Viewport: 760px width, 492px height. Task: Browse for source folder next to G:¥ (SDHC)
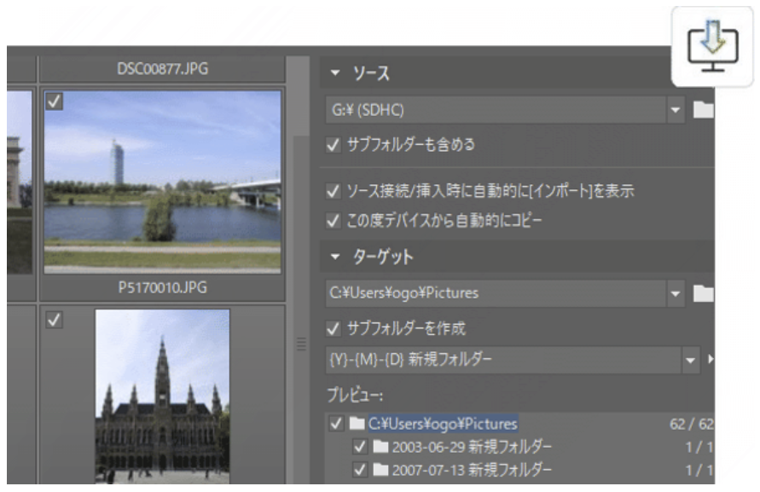coord(703,111)
